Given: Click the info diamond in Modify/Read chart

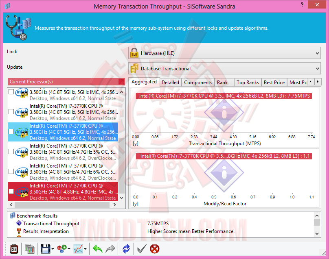Looking at the screenshot, I should pyautogui.click(x=224, y=173).
